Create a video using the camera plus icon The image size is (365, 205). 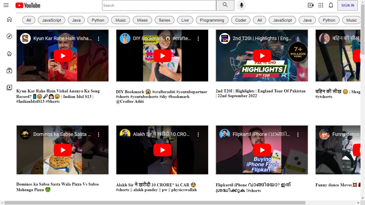pos(310,5)
